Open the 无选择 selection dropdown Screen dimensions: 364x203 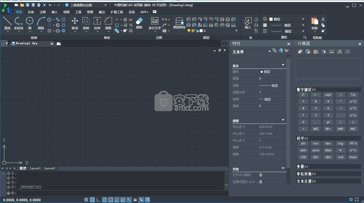coord(251,52)
